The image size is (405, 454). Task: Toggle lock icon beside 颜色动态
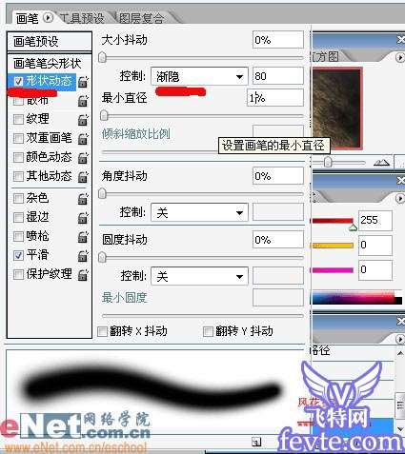[x=83, y=158]
